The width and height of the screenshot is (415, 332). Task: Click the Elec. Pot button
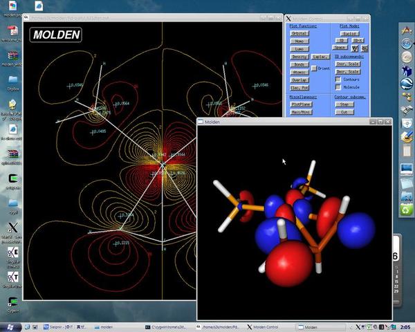299,88
